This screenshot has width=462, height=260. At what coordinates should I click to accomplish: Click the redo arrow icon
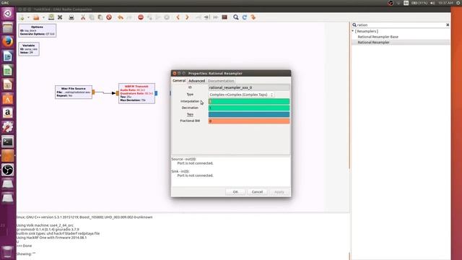[x=129, y=17]
